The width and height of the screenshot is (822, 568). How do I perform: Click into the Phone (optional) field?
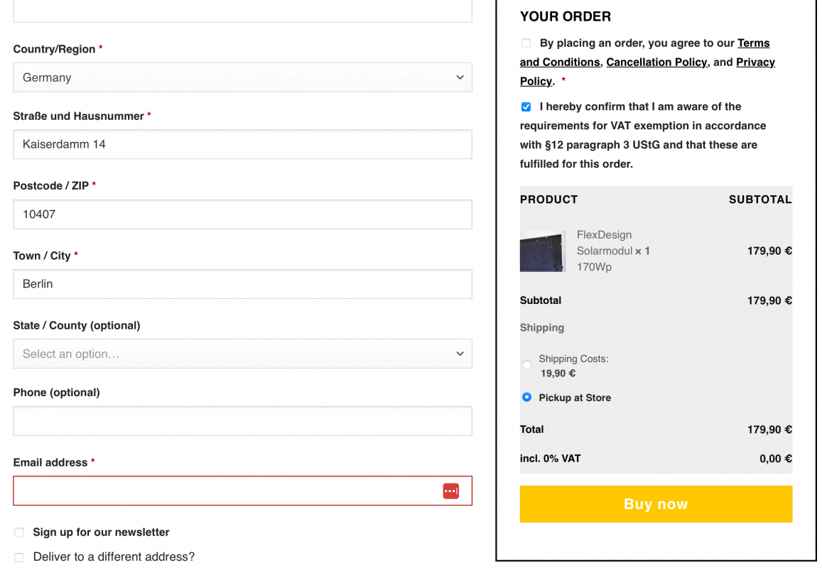coord(242,421)
